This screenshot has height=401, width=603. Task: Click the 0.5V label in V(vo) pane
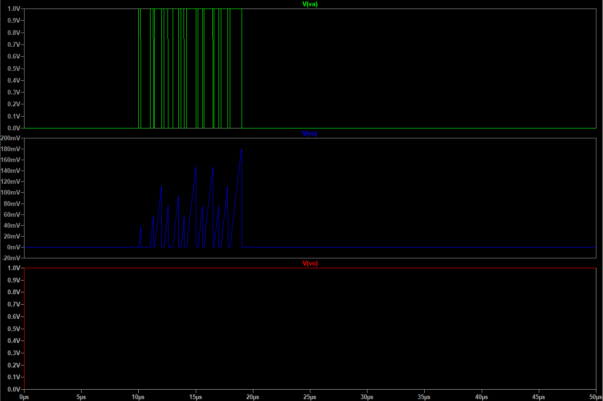14,328
